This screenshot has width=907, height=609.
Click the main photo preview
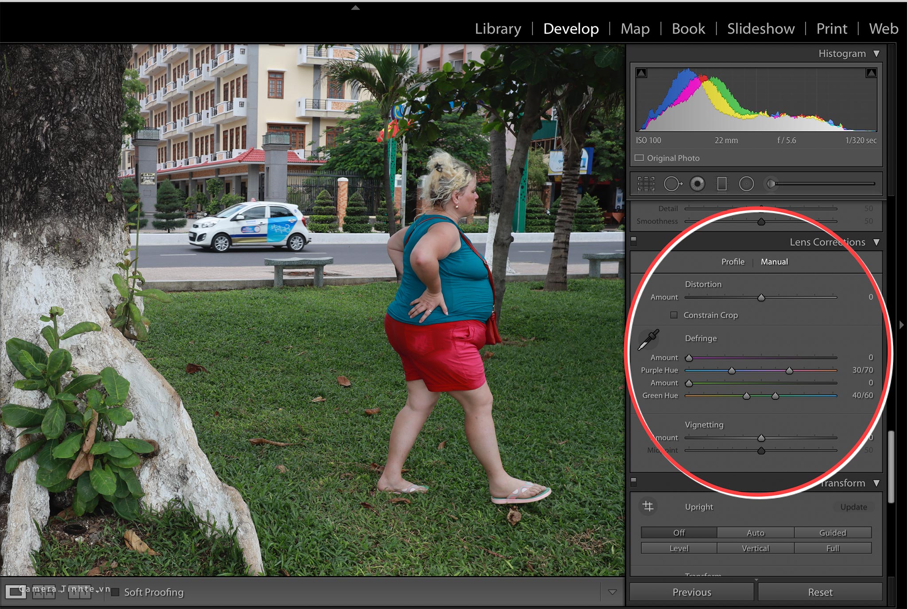click(x=312, y=309)
